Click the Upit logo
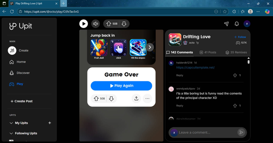273x143 pixels. pyautogui.click(x=21, y=26)
